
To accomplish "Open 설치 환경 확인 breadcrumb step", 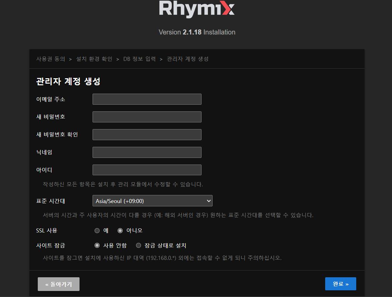I will 94,59.
